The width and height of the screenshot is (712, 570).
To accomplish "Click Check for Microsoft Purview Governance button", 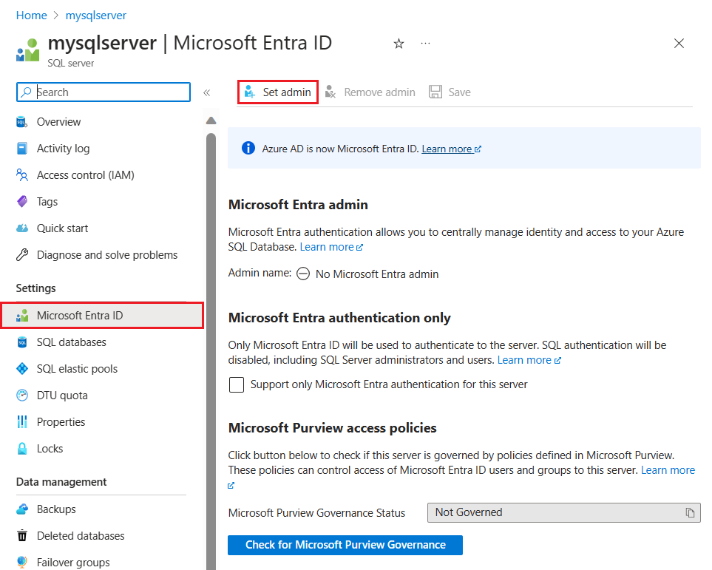I will point(345,545).
